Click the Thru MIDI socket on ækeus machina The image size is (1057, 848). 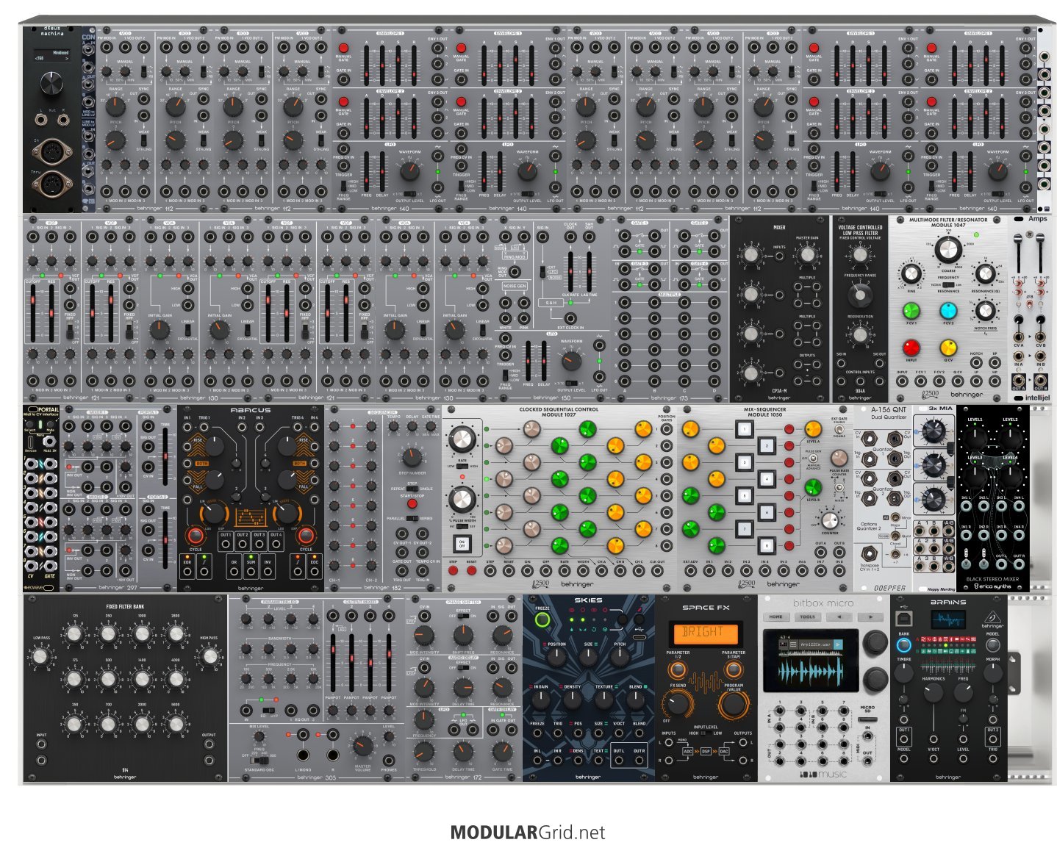[51, 183]
